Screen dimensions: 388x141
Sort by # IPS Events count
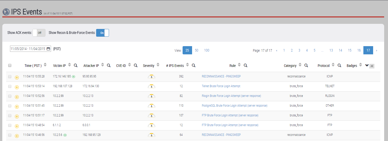click(187, 65)
